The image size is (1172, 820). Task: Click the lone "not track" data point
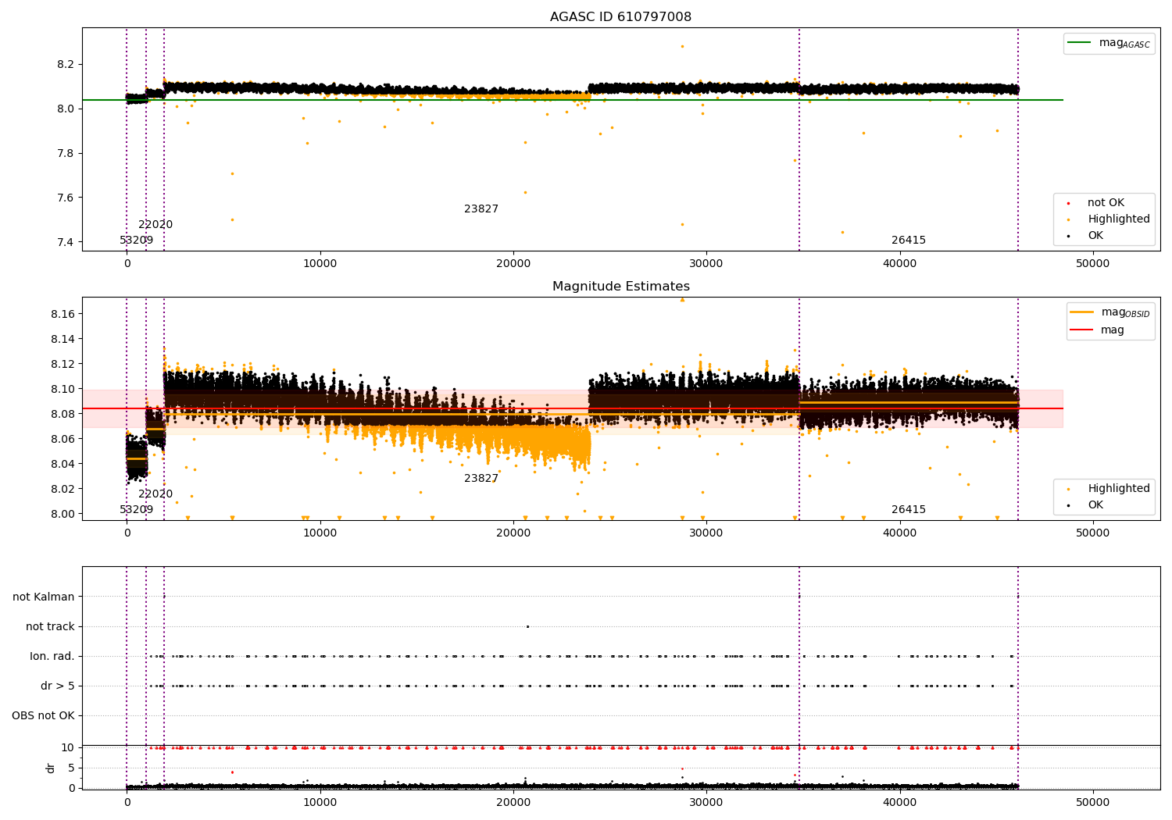tap(527, 626)
